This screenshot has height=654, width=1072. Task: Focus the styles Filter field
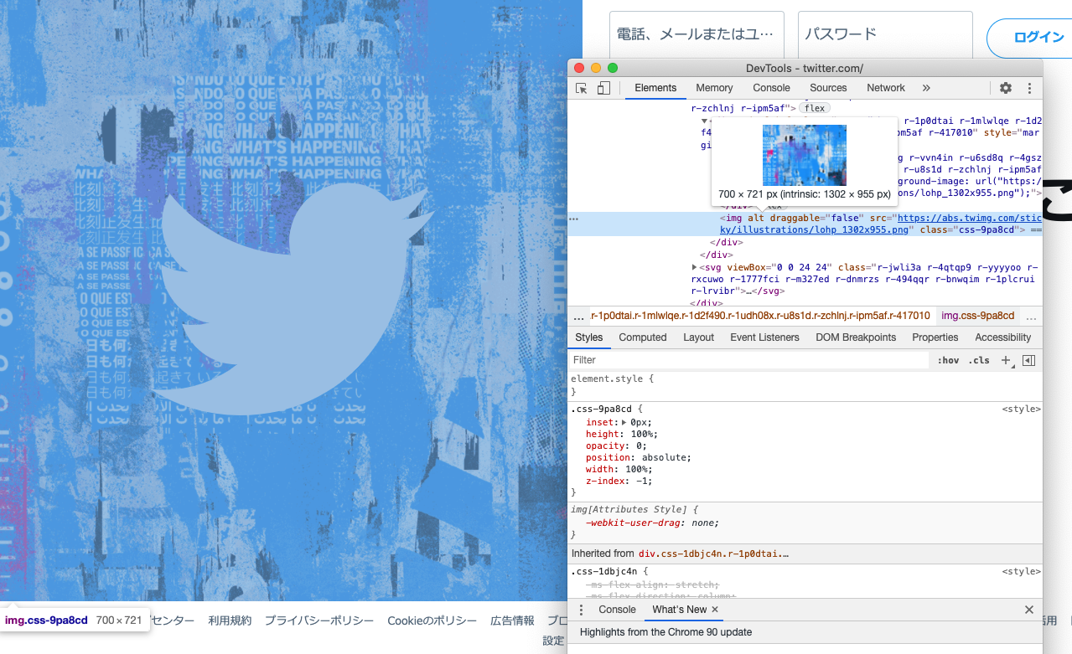(x=748, y=360)
